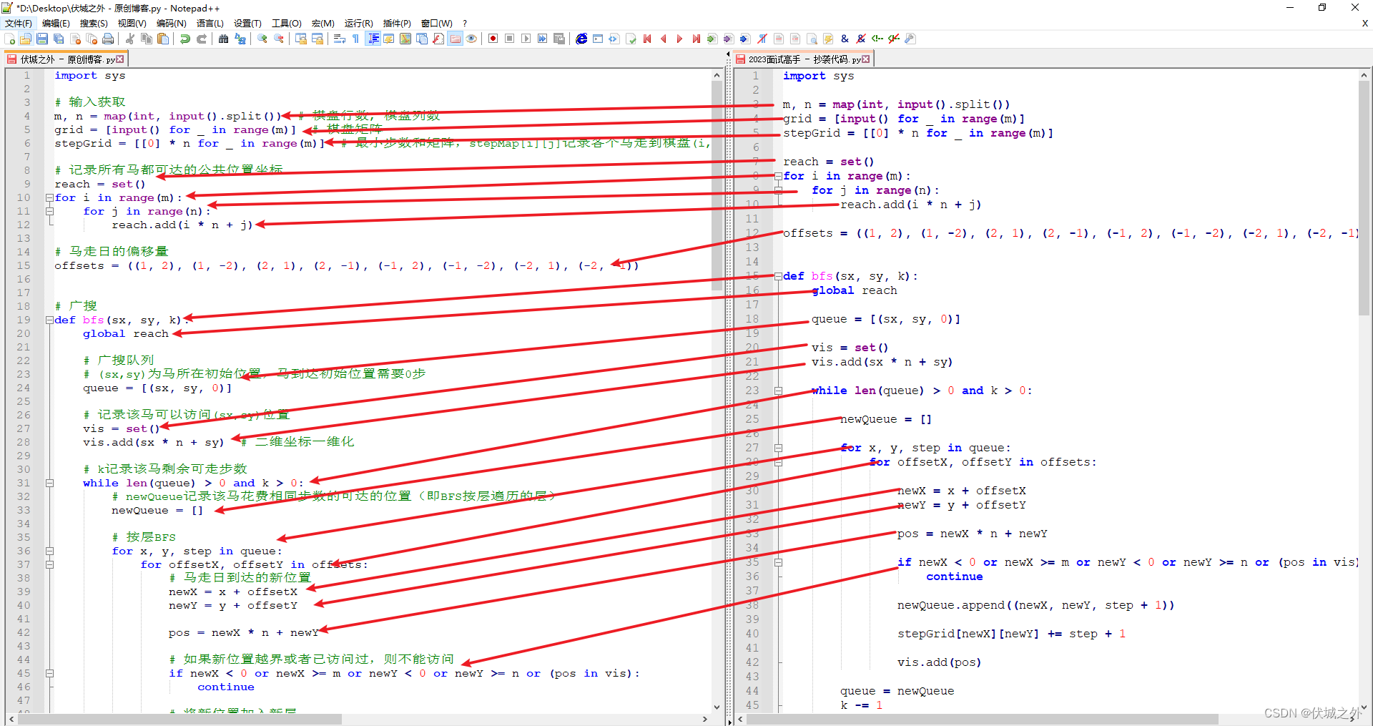This screenshot has height=726, width=1373.
Task: Click the compare Previous difference arrow
Action: (x=664, y=39)
